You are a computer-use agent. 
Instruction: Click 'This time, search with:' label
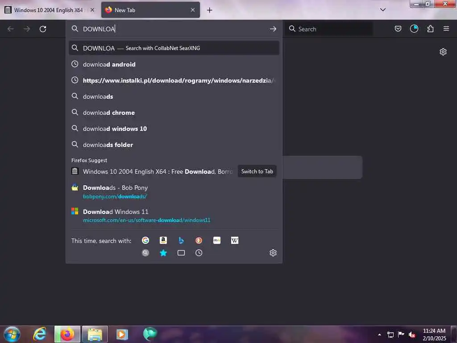pos(101,241)
